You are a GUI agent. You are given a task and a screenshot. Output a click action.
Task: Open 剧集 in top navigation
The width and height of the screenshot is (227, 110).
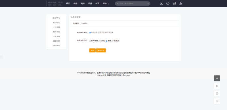click(83, 3)
